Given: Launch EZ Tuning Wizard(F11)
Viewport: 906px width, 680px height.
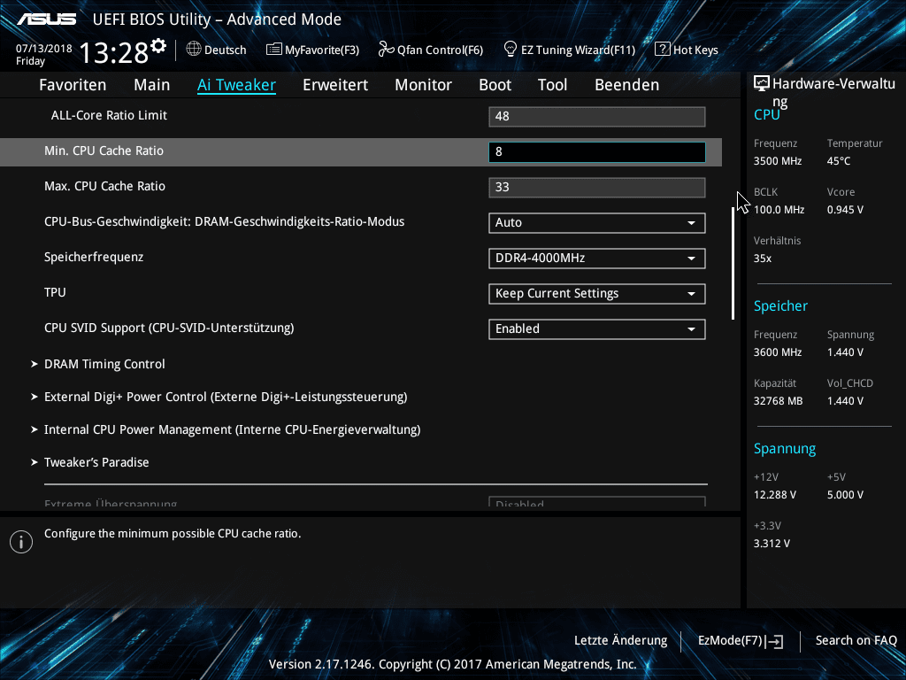Looking at the screenshot, I should [570, 50].
